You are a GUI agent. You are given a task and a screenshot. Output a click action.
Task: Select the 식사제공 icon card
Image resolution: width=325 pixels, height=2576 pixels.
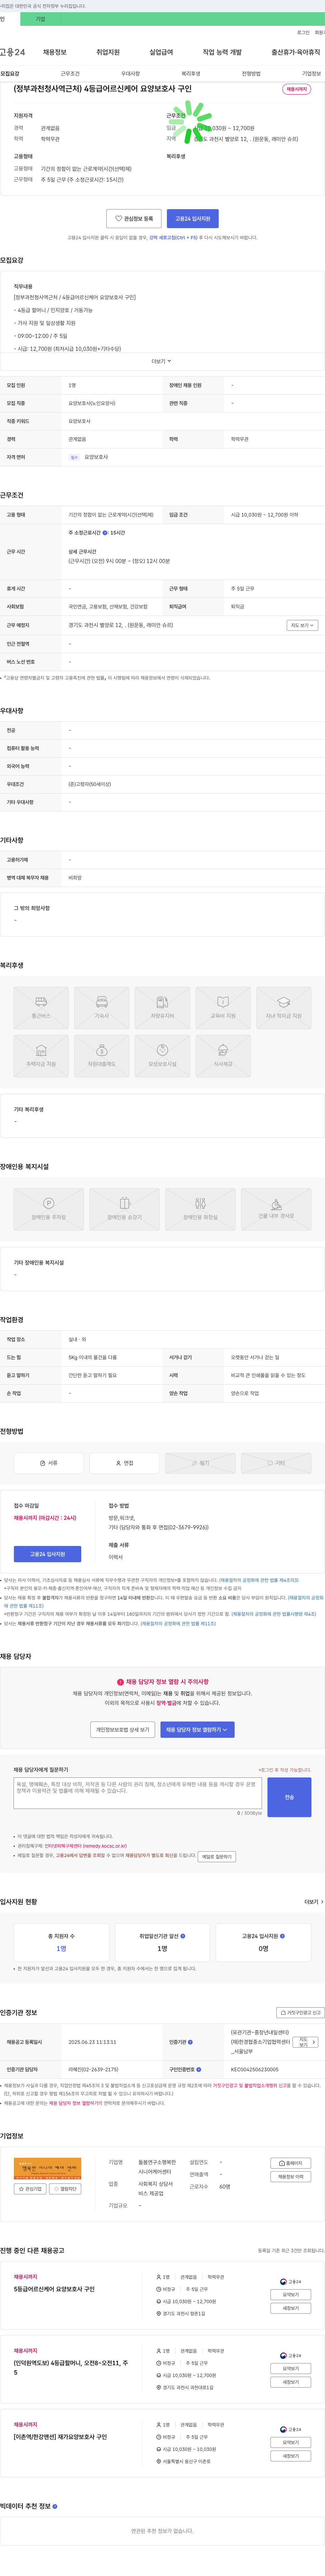click(223, 1056)
